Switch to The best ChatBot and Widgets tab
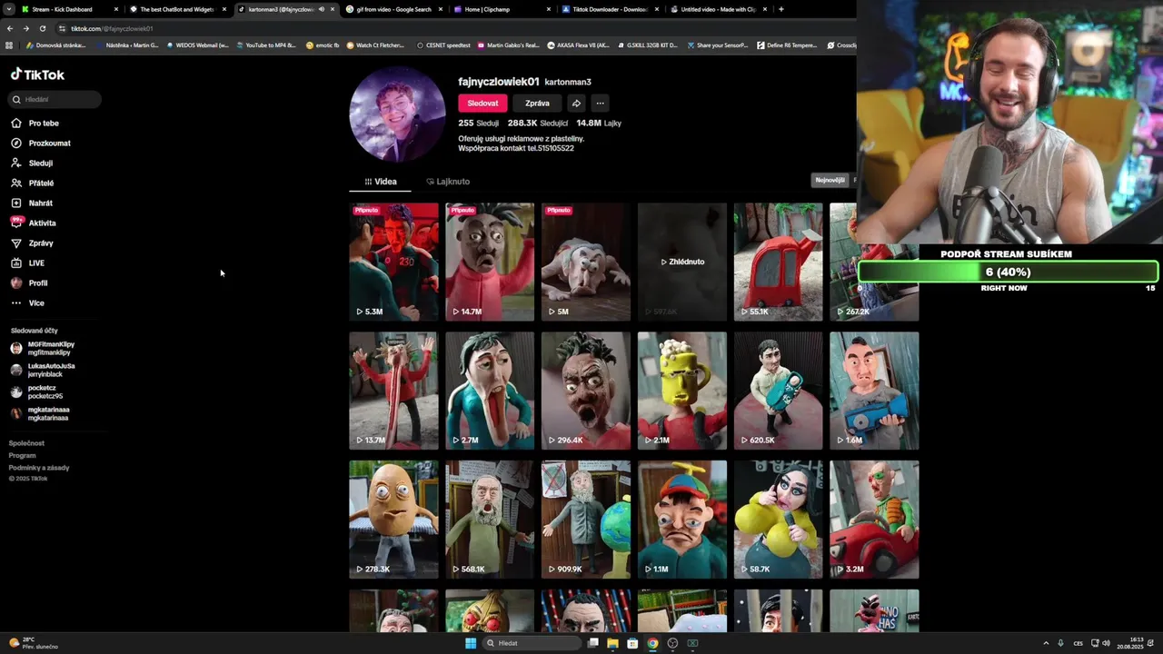This screenshot has width=1163, height=654. [x=177, y=9]
